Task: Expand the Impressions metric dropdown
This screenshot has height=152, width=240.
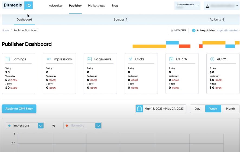Action: [41, 125]
